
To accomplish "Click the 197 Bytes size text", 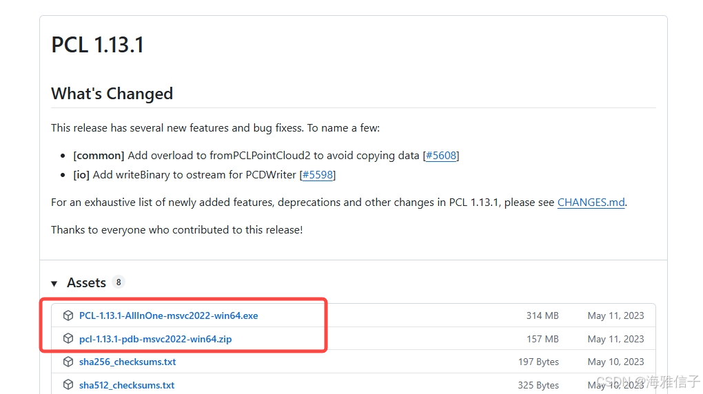I will coord(538,362).
